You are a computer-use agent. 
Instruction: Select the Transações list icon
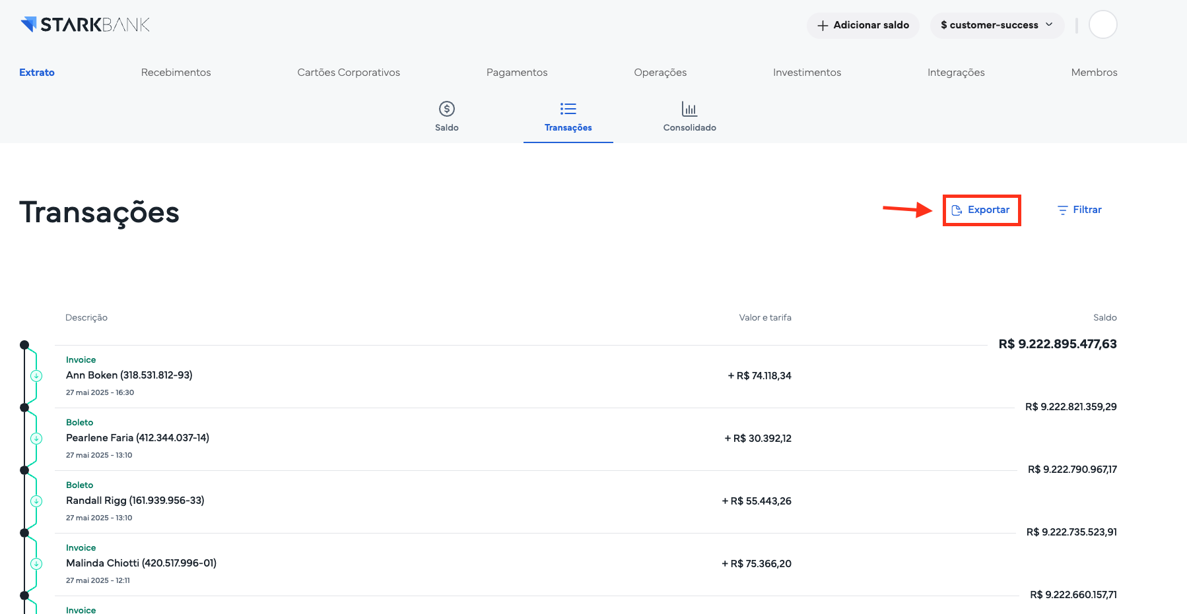[x=568, y=109]
